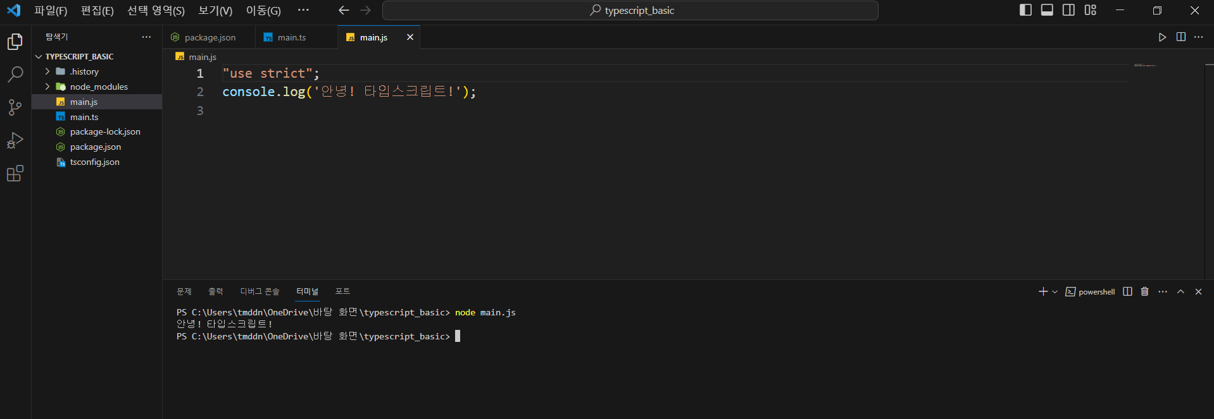Go forward with the right arrow
The image size is (1214, 419).
click(x=366, y=10)
